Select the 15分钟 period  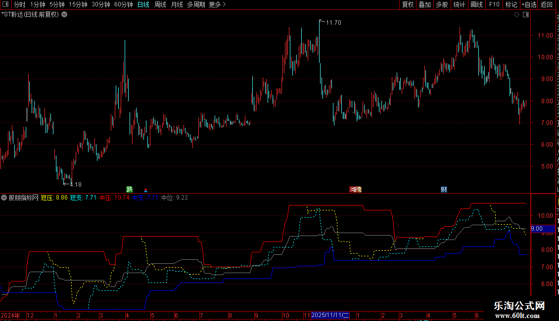tap(78, 4)
